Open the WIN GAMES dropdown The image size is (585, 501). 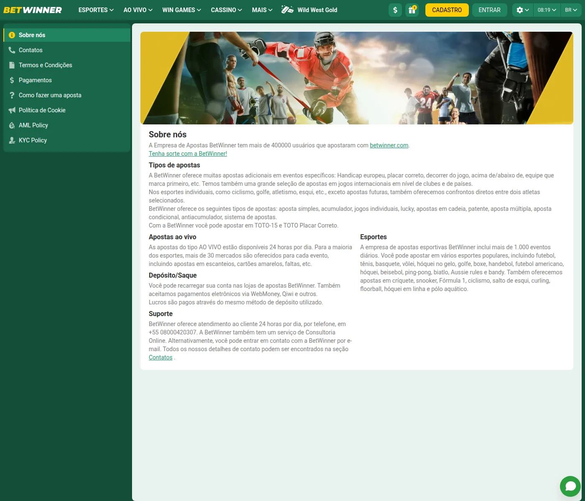pyautogui.click(x=182, y=10)
